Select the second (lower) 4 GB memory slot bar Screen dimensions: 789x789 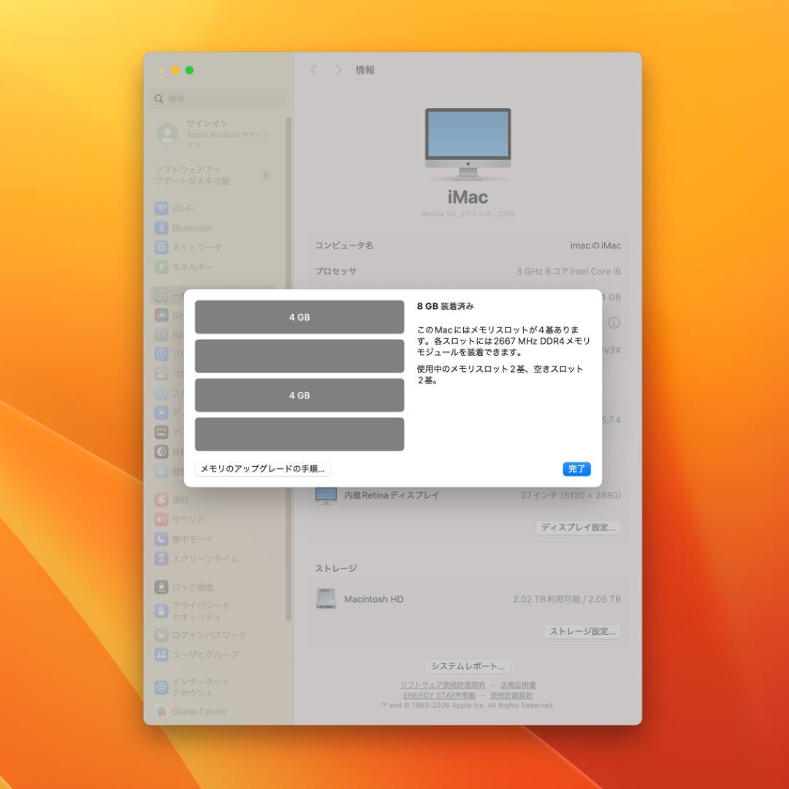pyautogui.click(x=300, y=395)
